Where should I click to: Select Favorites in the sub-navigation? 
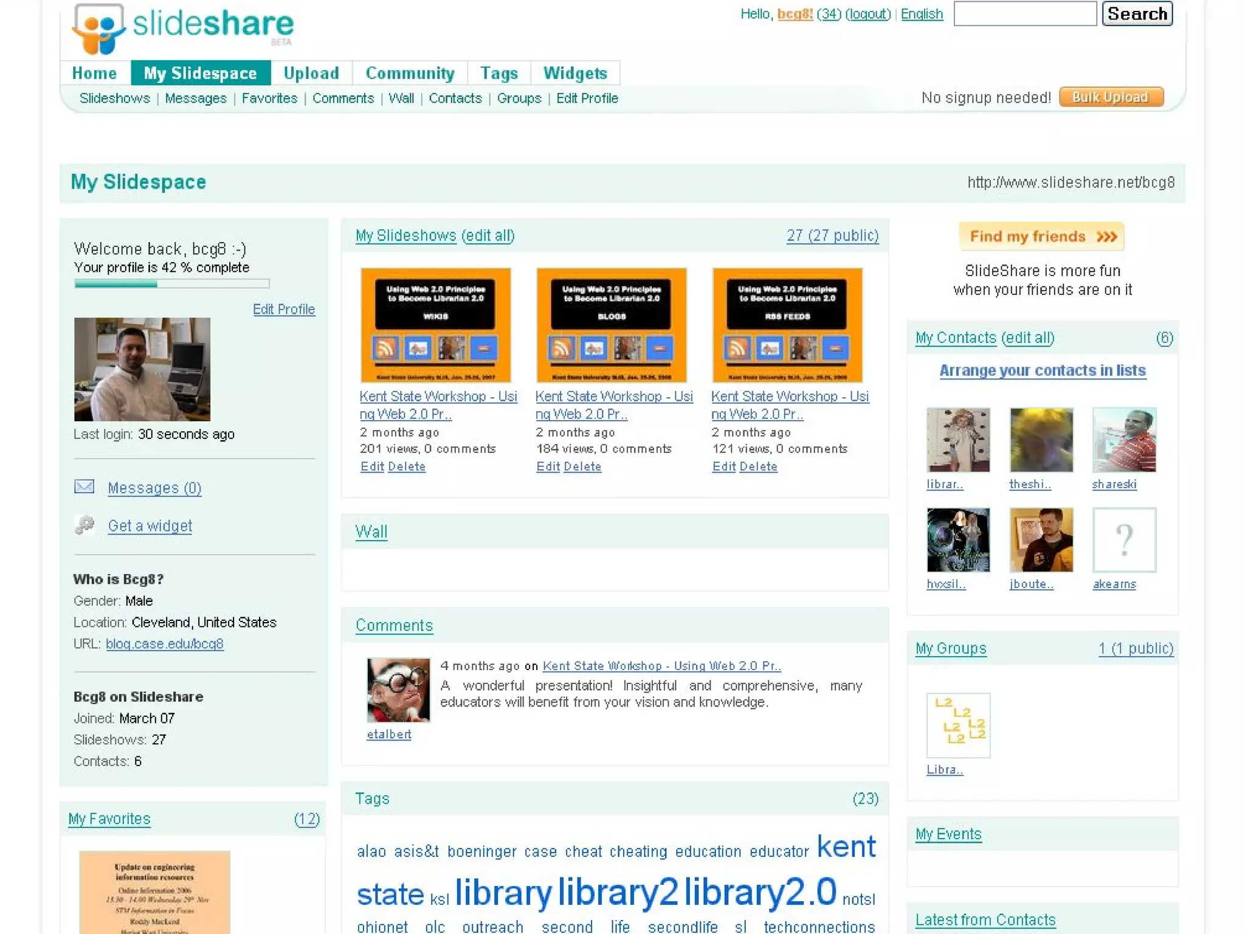pos(269,99)
